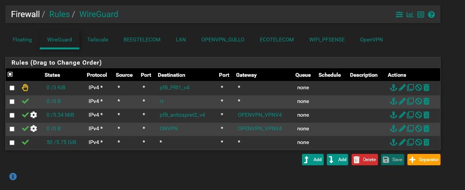Click the blue info icon below the table
Screen dimensions: 465x190
[x=13, y=176]
